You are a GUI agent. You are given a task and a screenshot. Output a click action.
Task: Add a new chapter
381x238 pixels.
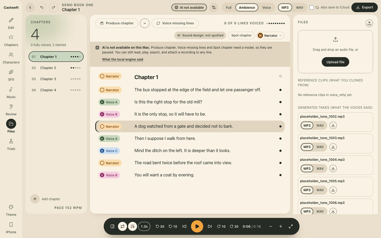tap(45, 199)
